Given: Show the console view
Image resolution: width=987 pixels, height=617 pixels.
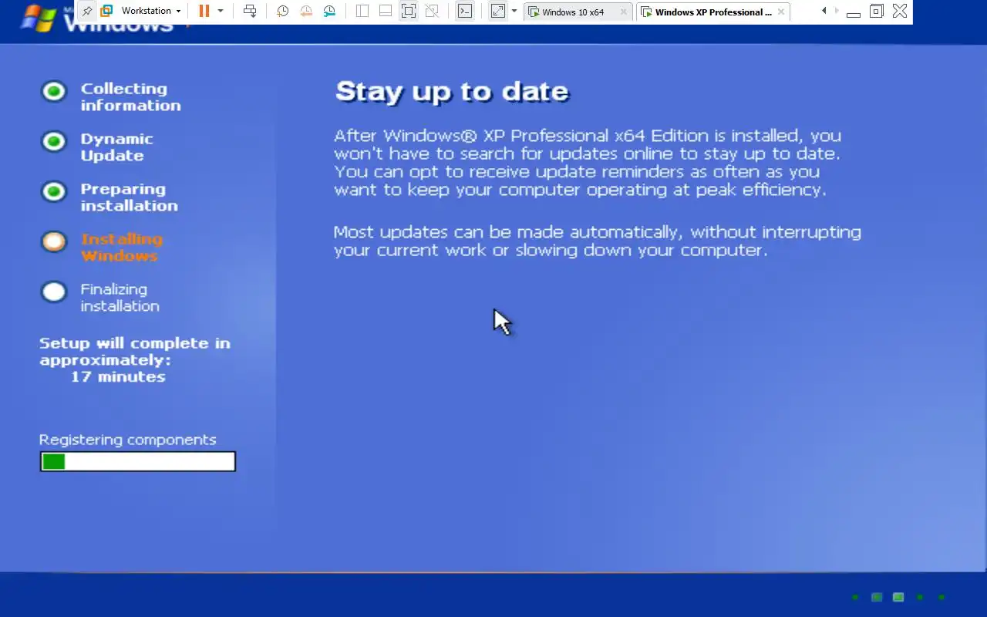Looking at the screenshot, I should point(464,12).
